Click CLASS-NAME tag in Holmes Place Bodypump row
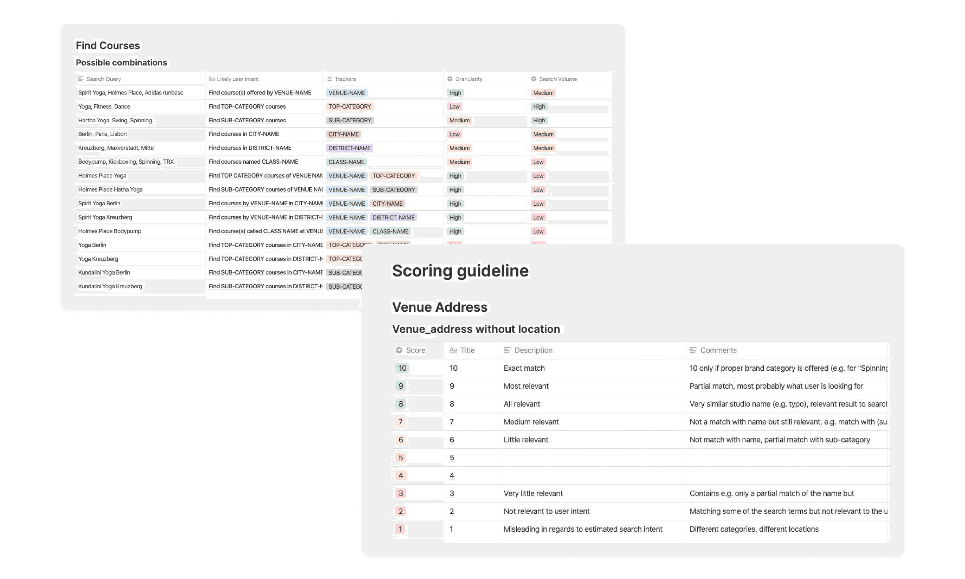Image resolution: width=965 pixels, height=579 pixels. pyautogui.click(x=391, y=231)
